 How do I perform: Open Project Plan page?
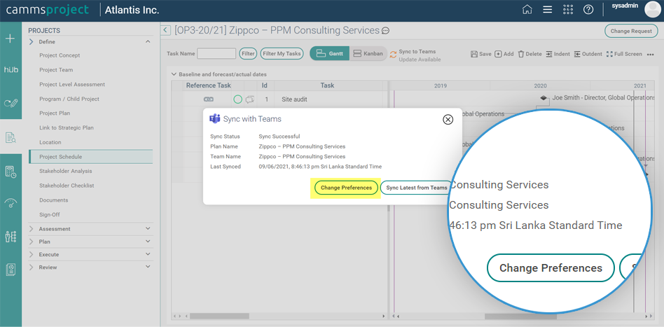55,113
